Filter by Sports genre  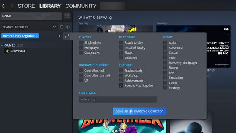pos(165,83)
